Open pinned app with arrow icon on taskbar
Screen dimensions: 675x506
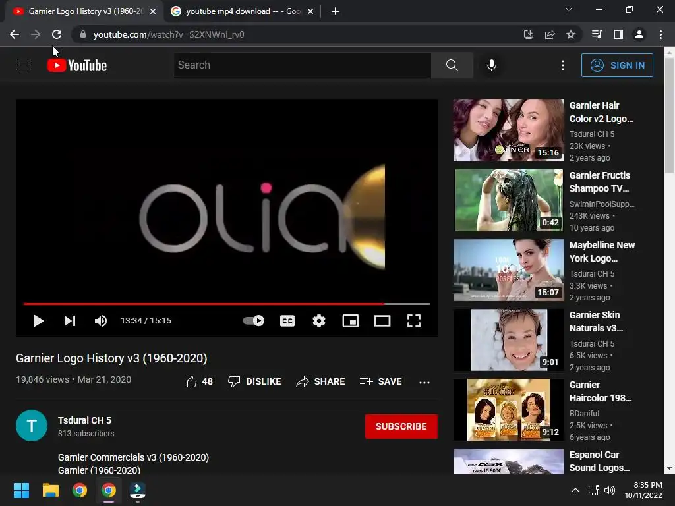click(x=138, y=490)
